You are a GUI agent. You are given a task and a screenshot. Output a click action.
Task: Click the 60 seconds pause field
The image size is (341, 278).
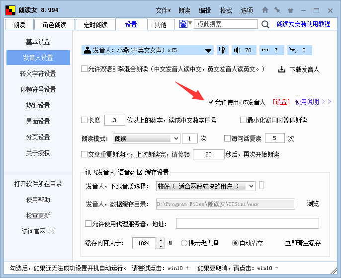click(x=209, y=154)
